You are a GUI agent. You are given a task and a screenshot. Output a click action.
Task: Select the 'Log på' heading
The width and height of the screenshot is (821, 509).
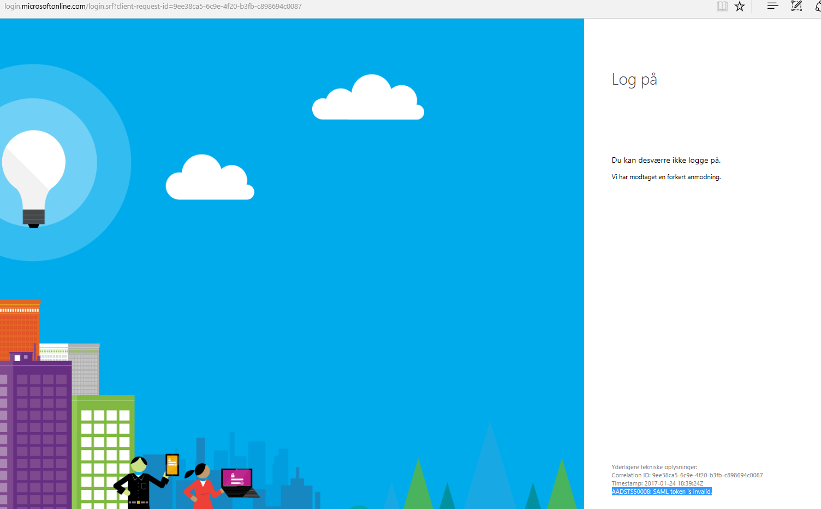tap(634, 80)
